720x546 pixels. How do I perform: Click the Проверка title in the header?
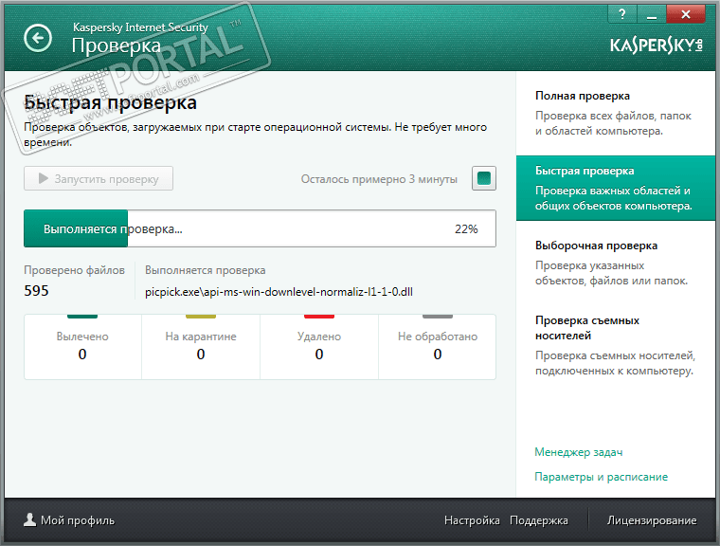[x=117, y=45]
